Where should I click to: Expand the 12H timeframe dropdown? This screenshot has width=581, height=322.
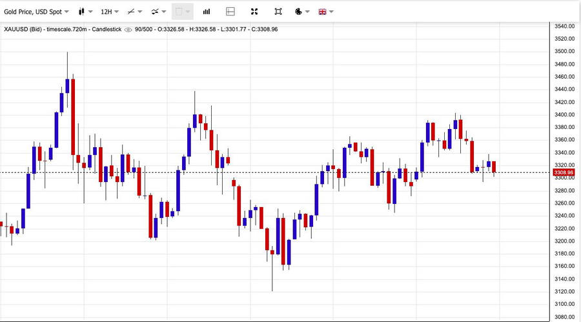[x=110, y=12]
